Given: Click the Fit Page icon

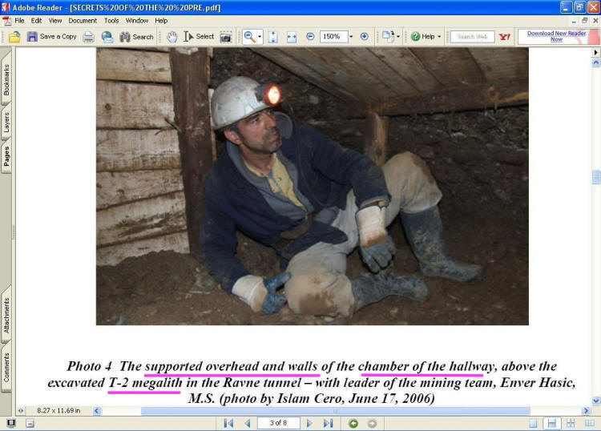Looking at the screenshot, I should coord(273,37).
